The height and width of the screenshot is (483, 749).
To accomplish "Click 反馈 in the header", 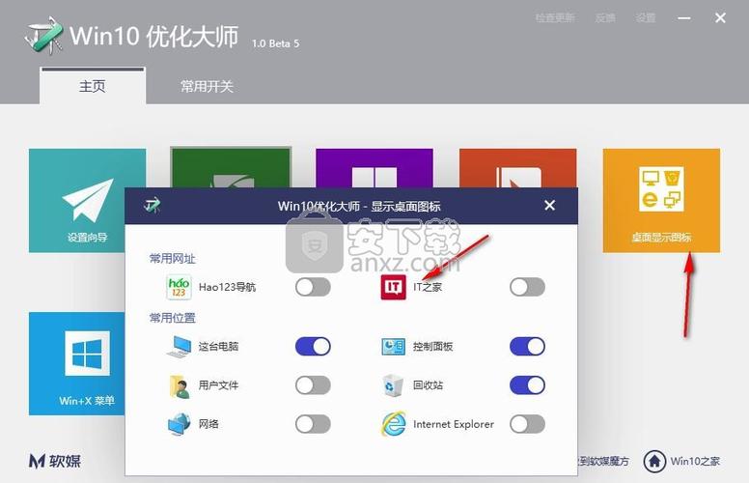I will click(x=605, y=18).
